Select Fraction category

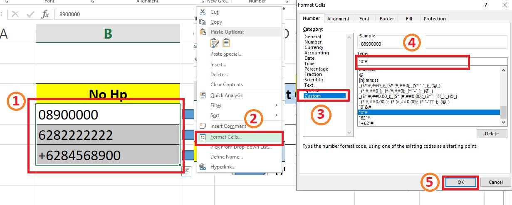tap(313, 74)
